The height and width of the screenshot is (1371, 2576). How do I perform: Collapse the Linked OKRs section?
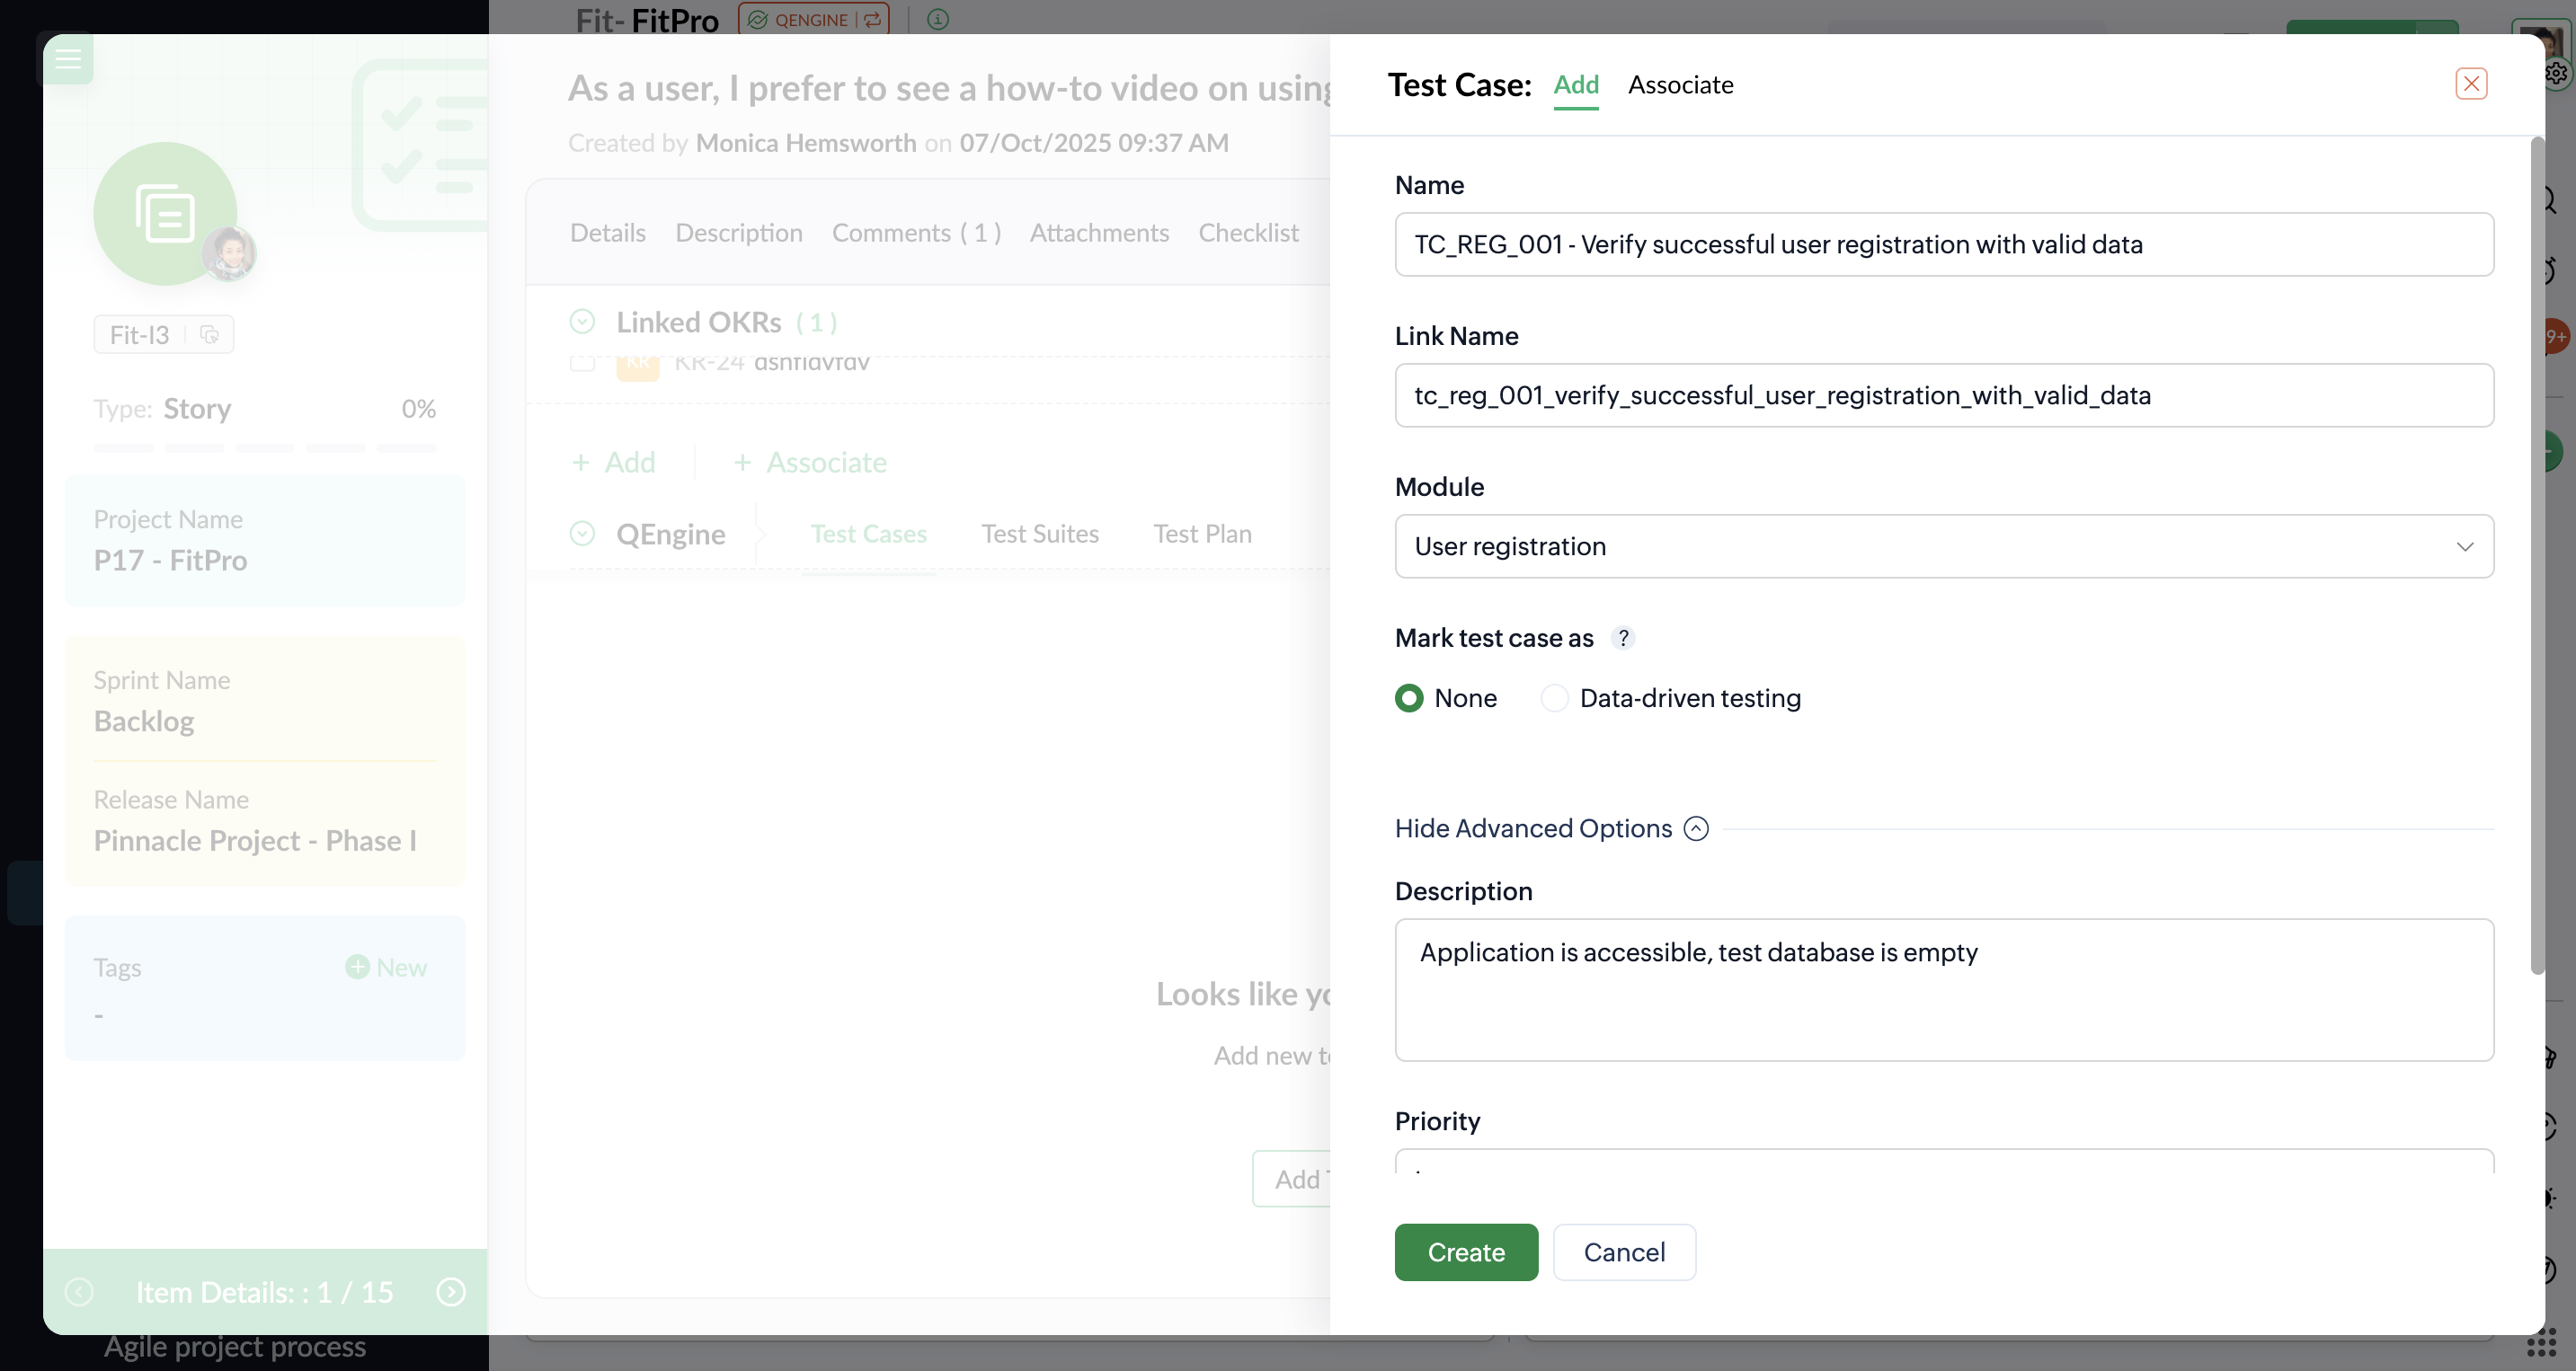(582, 322)
